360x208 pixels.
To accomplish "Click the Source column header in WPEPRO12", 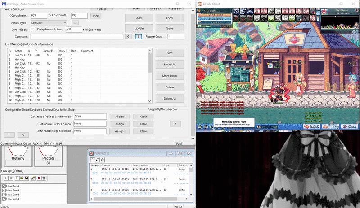I will coord(116,165).
